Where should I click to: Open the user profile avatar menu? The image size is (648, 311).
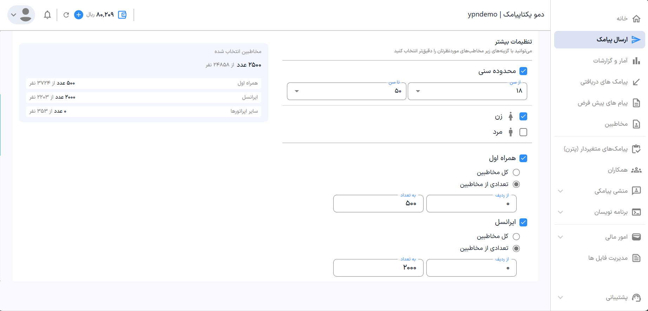(21, 15)
